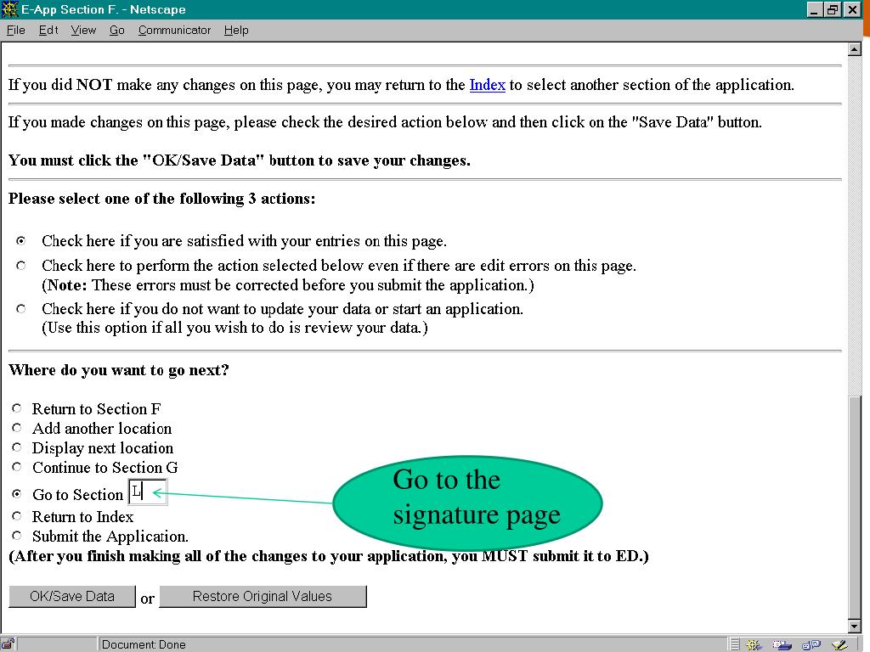Click 'Document: Done' status text

(144, 644)
